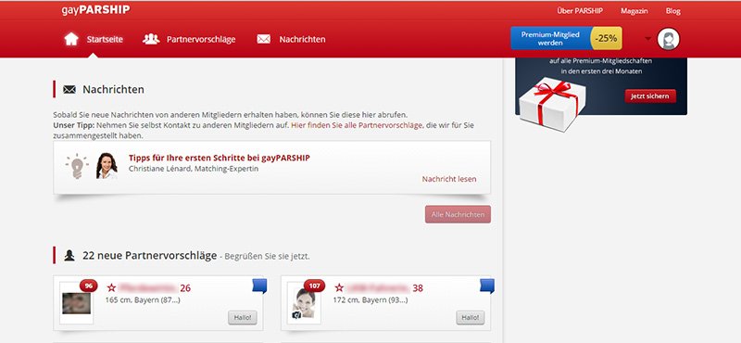
Task: Click the people icon for Partnervorschläge
Action: [x=151, y=39]
